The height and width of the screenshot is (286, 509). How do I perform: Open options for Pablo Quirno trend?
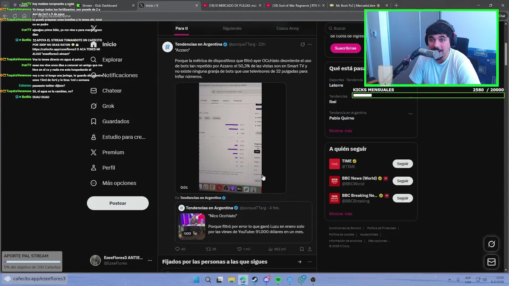click(410, 114)
